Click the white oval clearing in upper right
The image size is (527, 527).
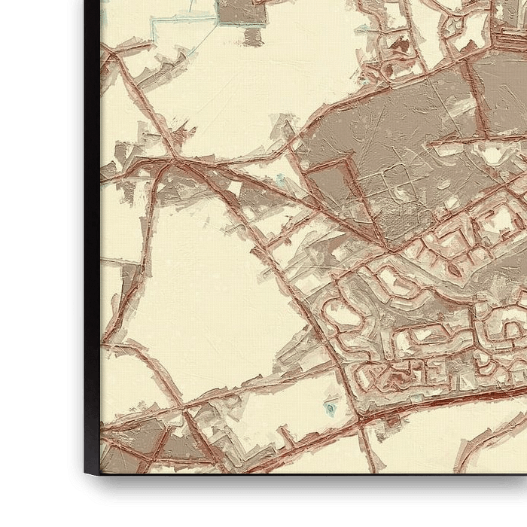pyautogui.click(x=492, y=154)
